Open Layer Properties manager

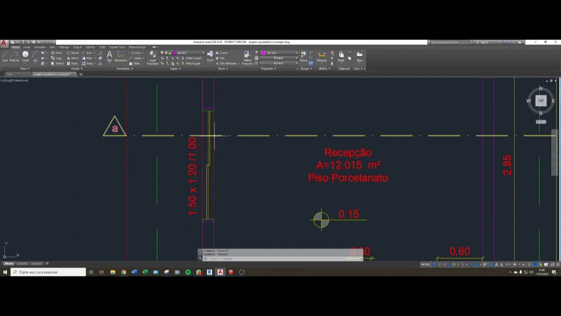153,57
